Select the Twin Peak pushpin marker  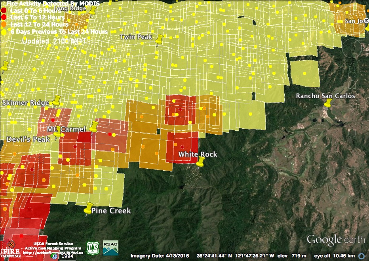[159, 39]
